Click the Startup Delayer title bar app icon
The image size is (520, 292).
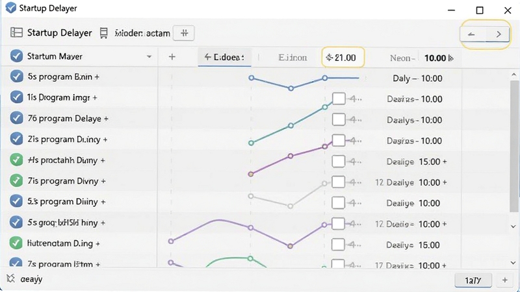(11, 8)
